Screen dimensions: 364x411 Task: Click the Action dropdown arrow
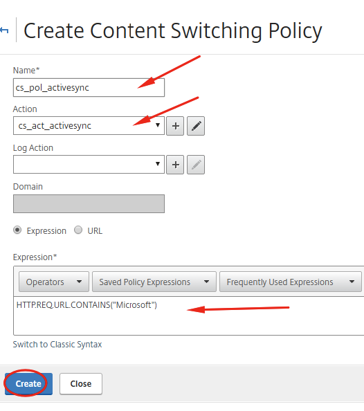click(158, 125)
